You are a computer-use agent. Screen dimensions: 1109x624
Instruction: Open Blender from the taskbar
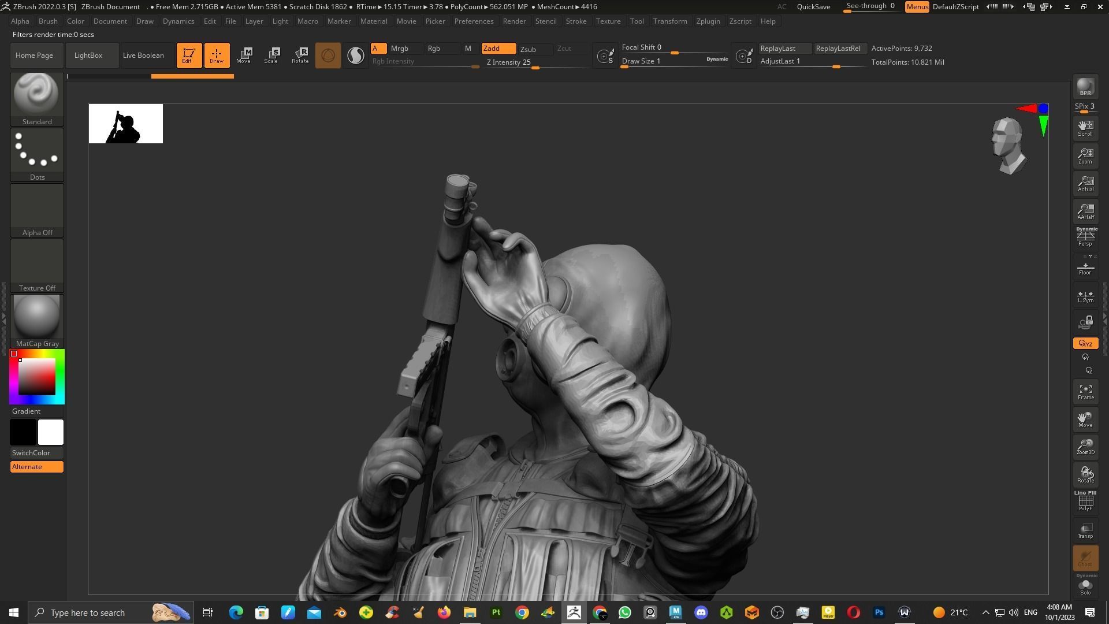click(340, 612)
